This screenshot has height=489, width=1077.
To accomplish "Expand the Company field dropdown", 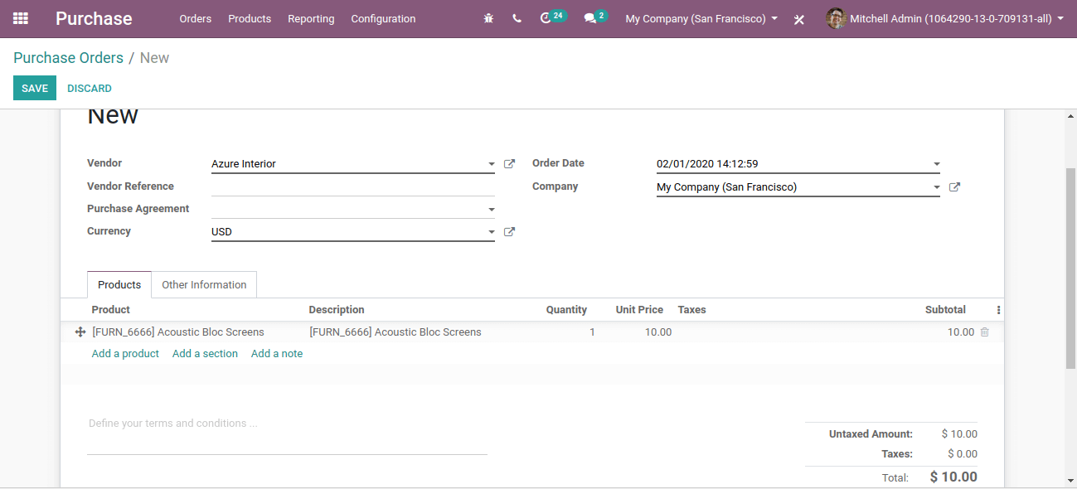I will 936,187.
